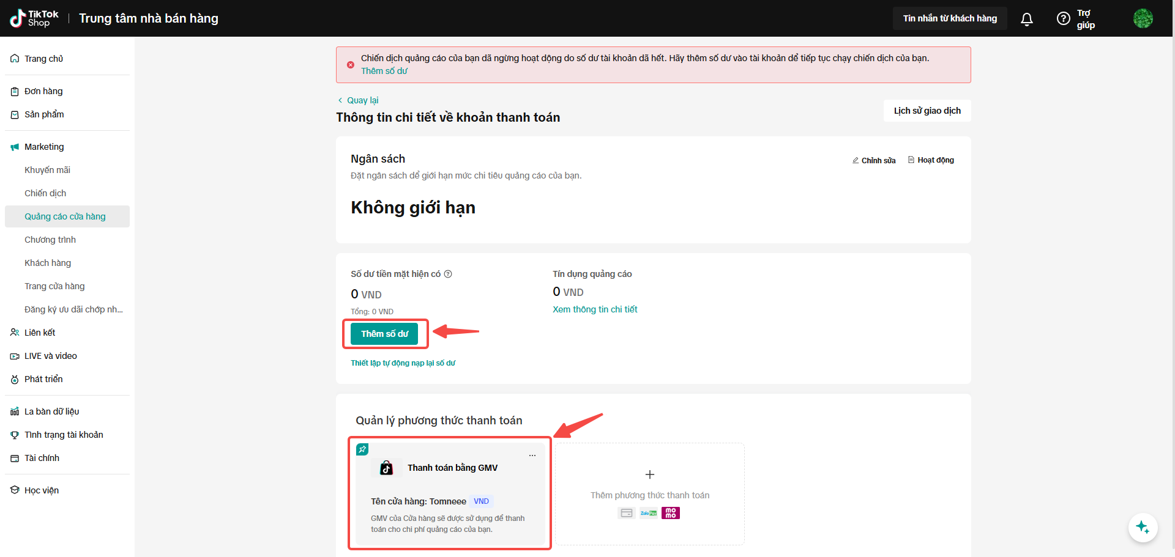
Task: Click the Sản phẩm bag icon
Action: 15,114
